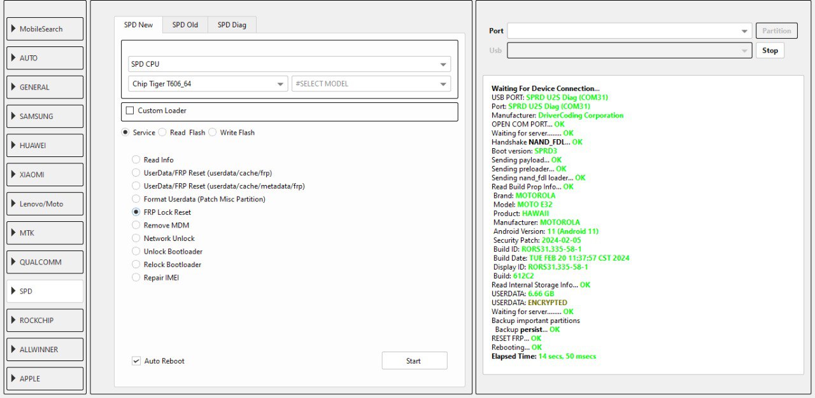The height and width of the screenshot is (398, 815).
Task: Open the SPD CPU dropdown
Action: pos(289,64)
